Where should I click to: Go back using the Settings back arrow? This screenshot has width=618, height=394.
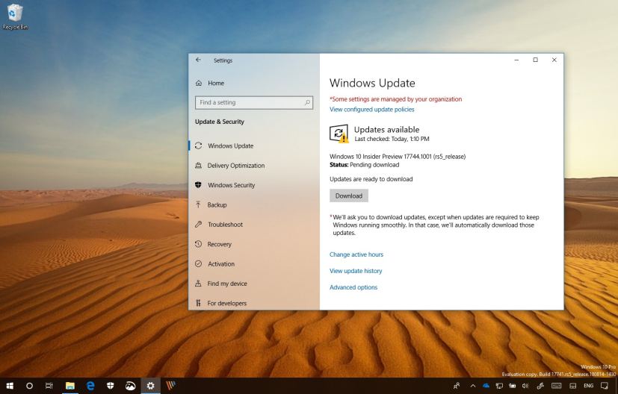198,60
